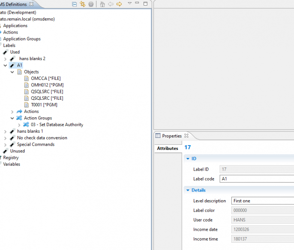Collapse the Details section

click(x=188, y=190)
